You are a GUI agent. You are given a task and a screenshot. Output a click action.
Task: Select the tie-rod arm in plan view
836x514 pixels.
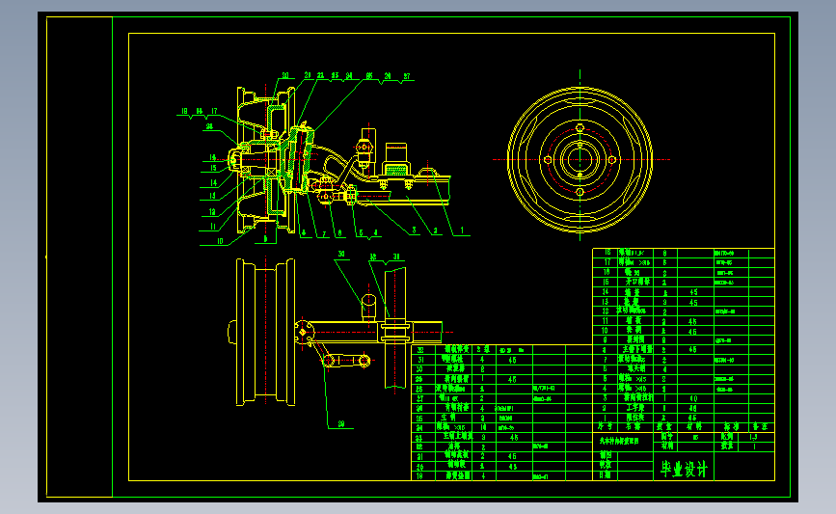(346, 361)
